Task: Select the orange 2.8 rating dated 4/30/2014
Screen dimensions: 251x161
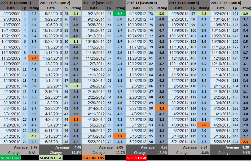Action: coord(204,125)
